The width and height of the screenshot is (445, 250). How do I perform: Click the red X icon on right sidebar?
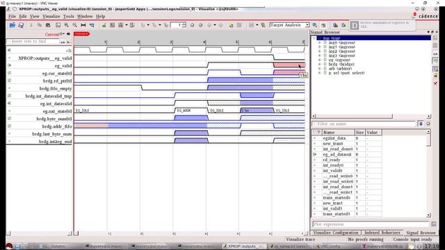point(435,83)
